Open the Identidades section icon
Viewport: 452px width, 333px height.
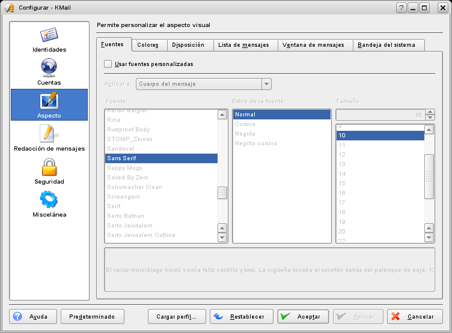(x=49, y=35)
